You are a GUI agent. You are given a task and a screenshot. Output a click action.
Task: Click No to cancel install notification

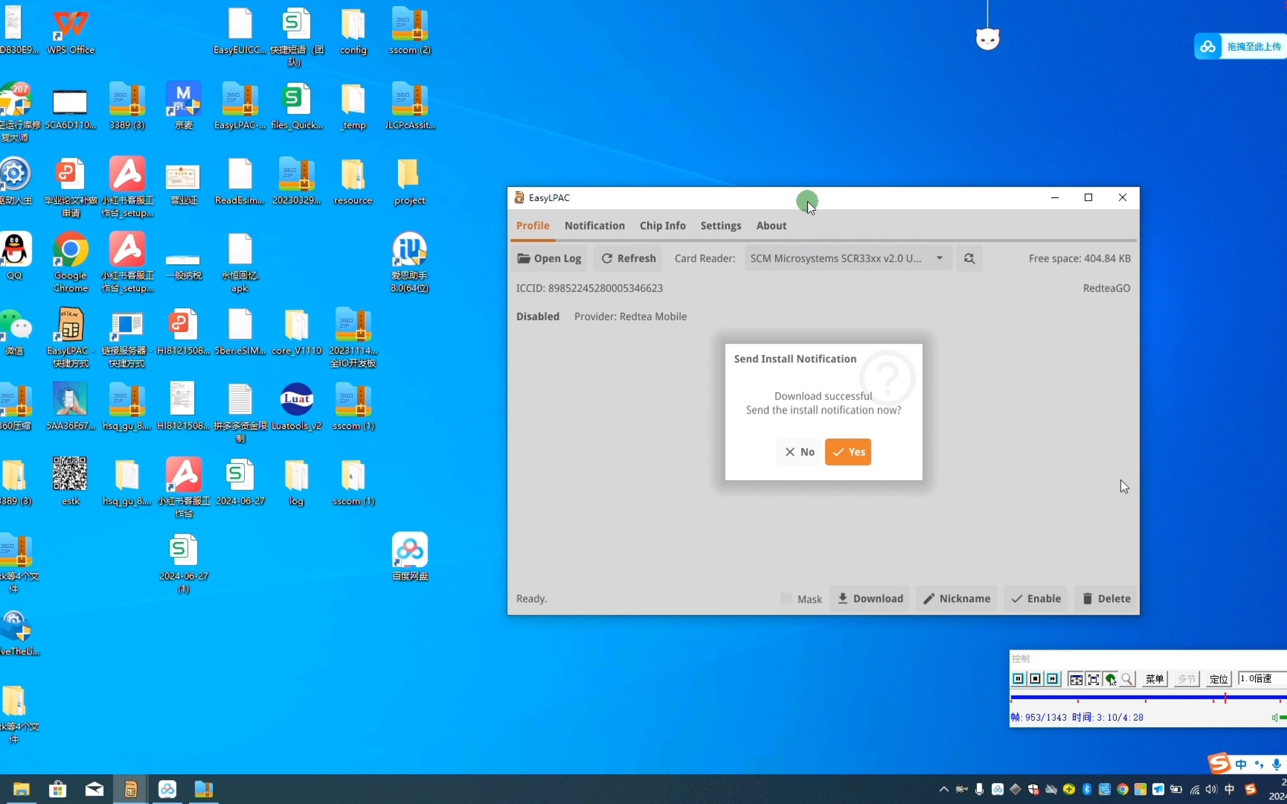click(798, 451)
